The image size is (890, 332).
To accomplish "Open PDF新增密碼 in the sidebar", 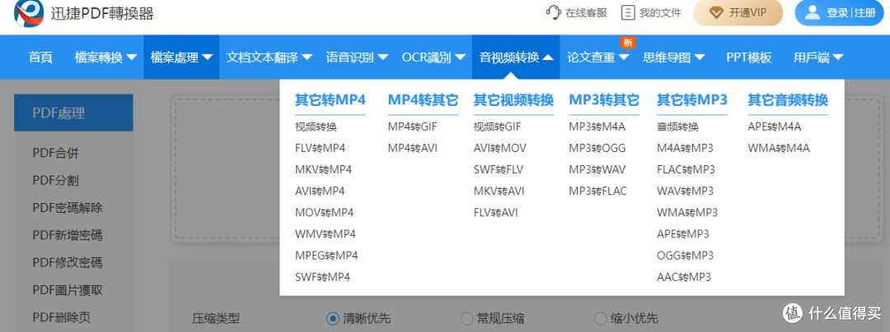I will 68,235.
